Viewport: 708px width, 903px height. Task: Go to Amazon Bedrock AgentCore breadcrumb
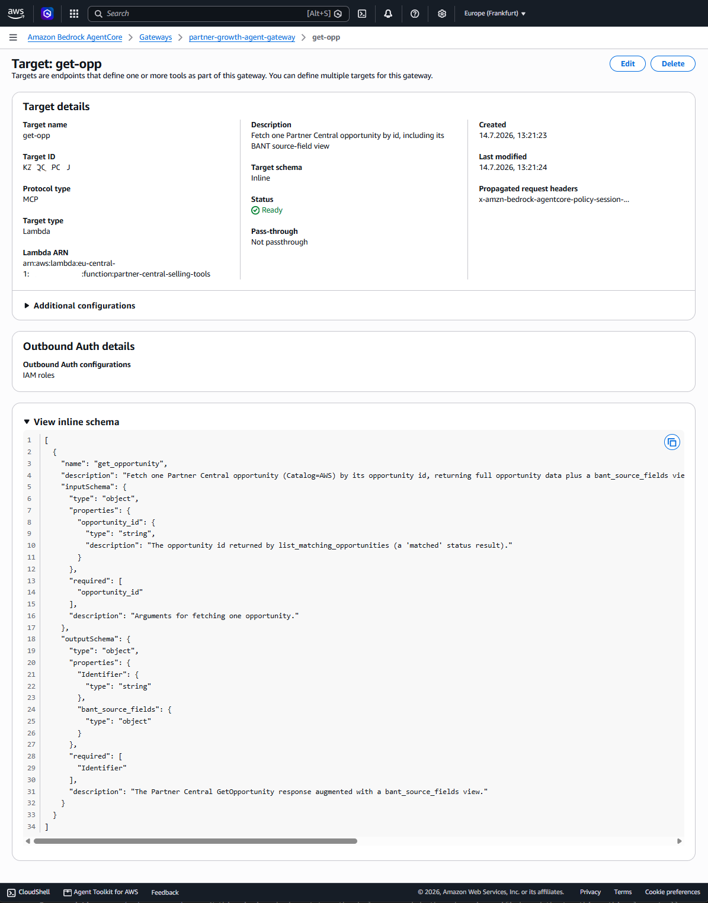pos(75,37)
